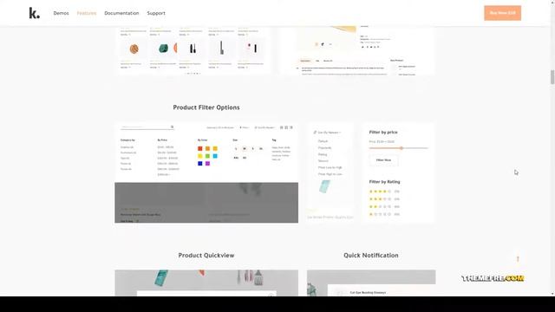Click the orange Buy Now button
Screen dimensions: 555x312
click(502, 13)
